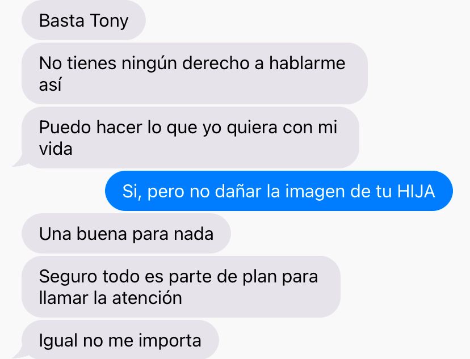Select the "Una buena para nada" bubble
The image size is (470, 359).
126,233
